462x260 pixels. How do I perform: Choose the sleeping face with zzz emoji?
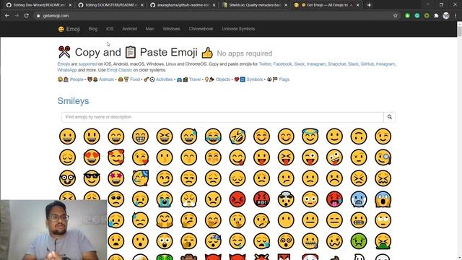pyautogui.click(x=213, y=241)
